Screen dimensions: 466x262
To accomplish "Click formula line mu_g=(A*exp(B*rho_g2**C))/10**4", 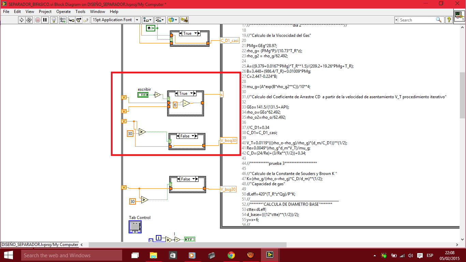I will click(279, 86).
